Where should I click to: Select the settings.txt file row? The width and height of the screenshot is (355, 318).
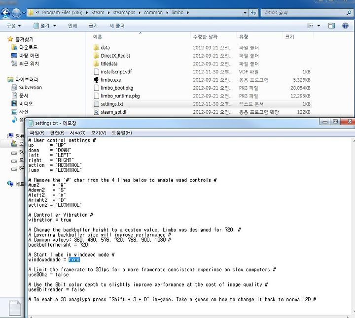[202, 104]
